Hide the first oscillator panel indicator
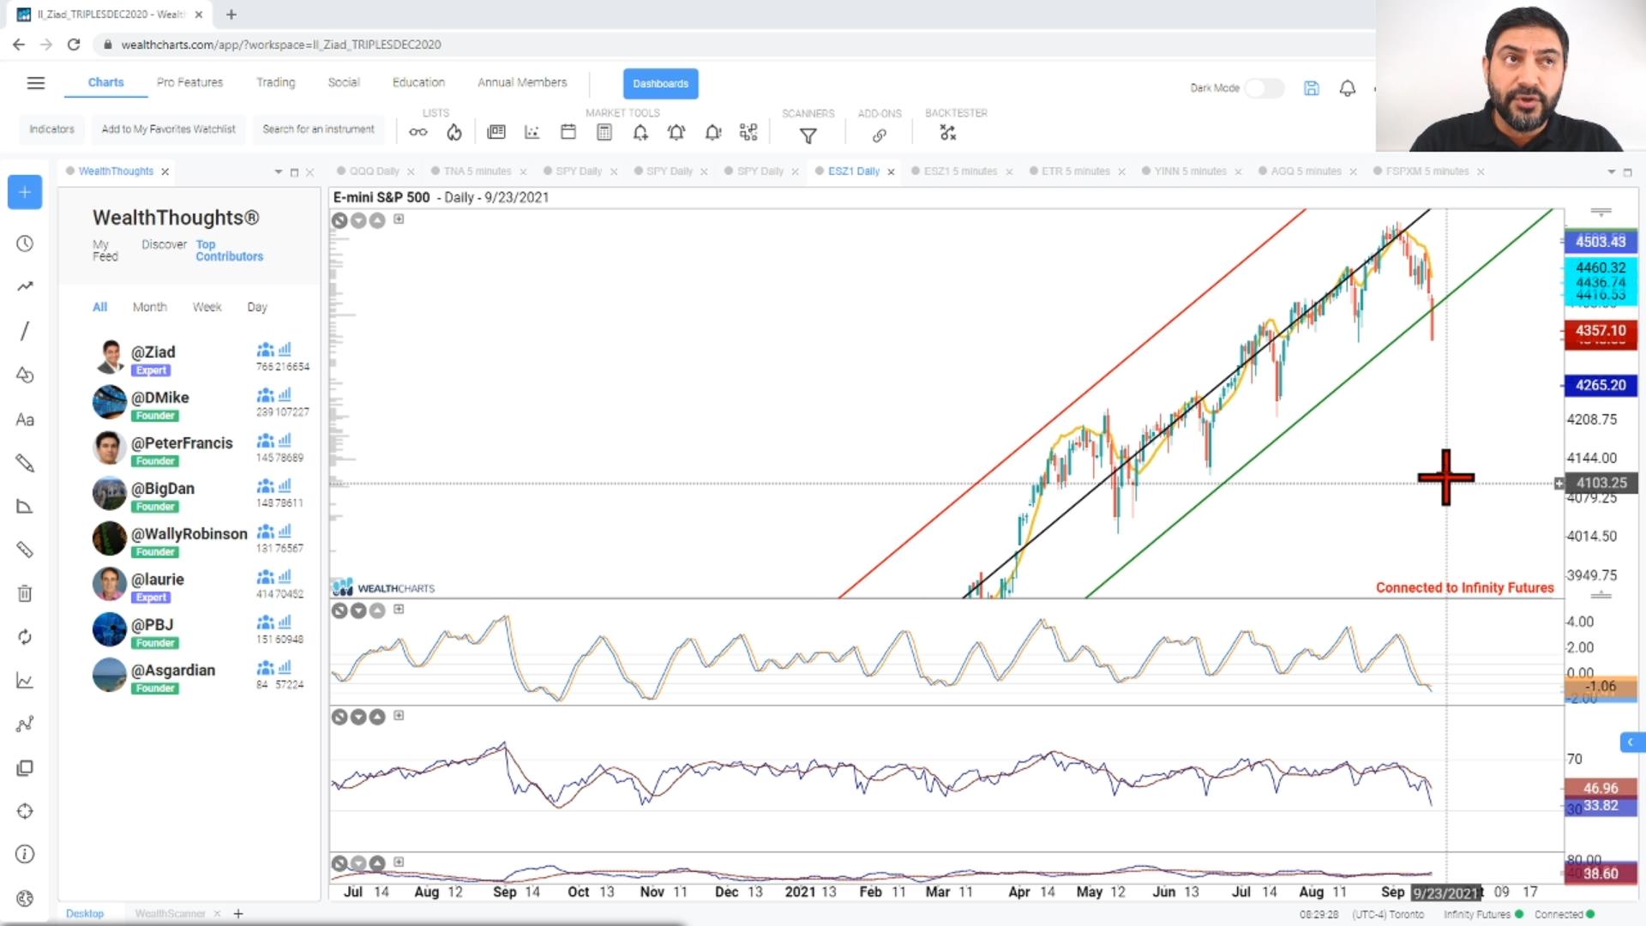The width and height of the screenshot is (1646, 926). click(339, 610)
